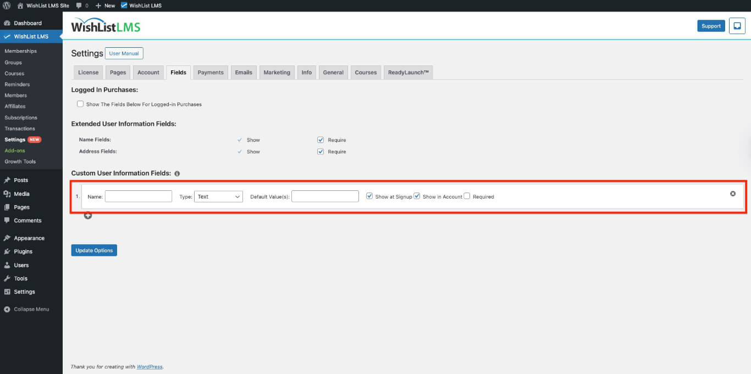Open the New content menu in admin bar

105,5
